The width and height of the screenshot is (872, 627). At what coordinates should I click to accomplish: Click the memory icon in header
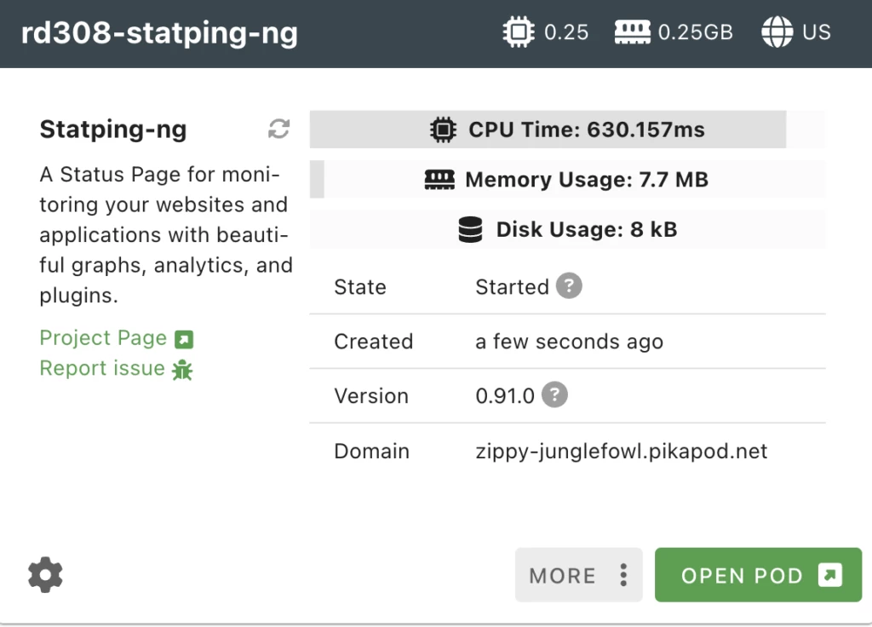631,32
